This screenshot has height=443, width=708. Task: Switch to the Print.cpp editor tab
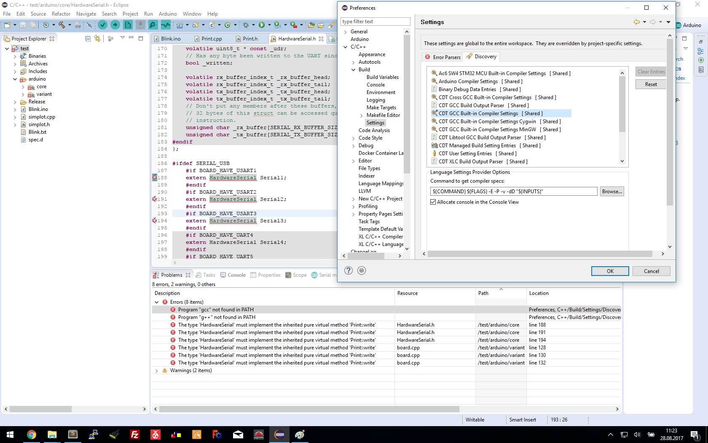208,38
